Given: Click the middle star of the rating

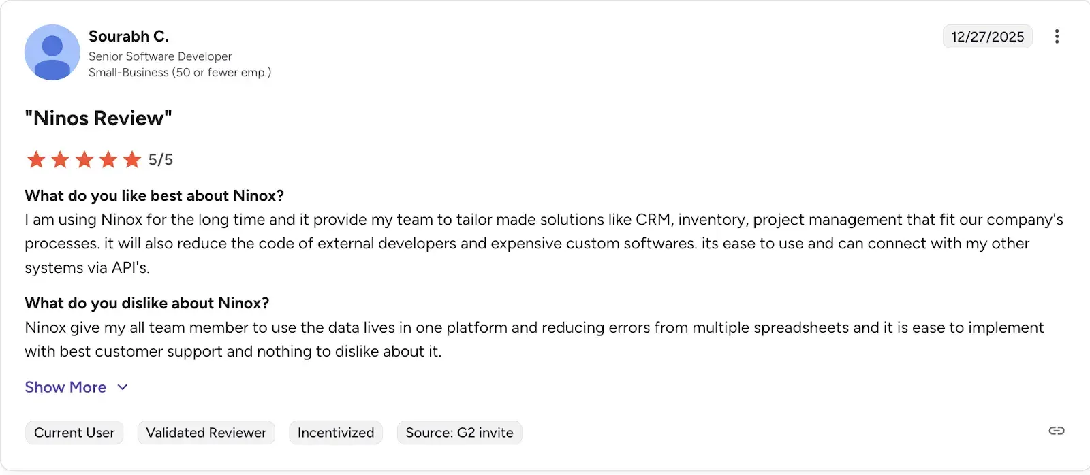Looking at the screenshot, I should point(84,159).
